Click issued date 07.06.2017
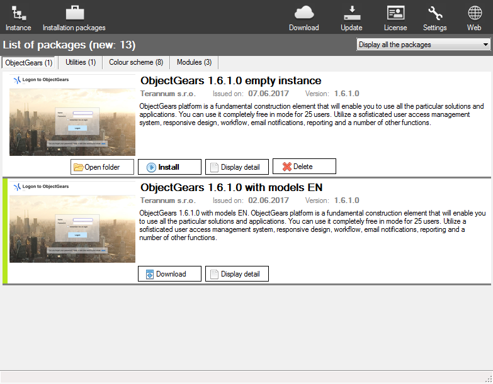 click(268, 94)
